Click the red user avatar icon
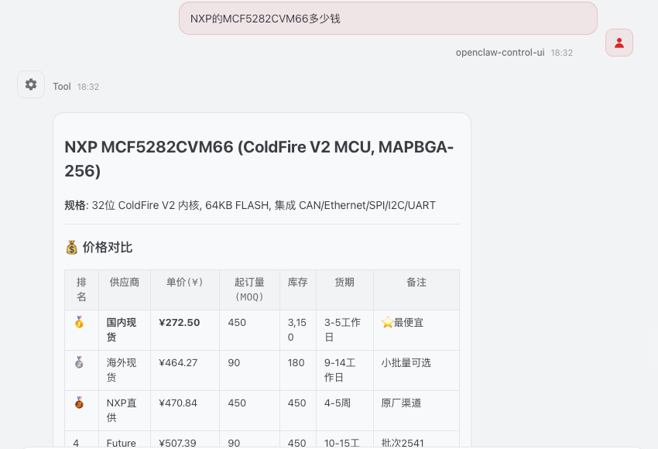The height and width of the screenshot is (449, 658). tap(619, 43)
